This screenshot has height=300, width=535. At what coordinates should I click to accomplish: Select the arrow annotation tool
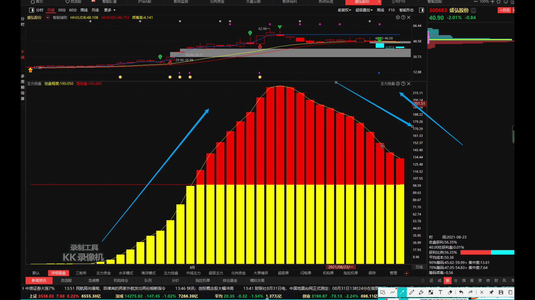pos(402,292)
